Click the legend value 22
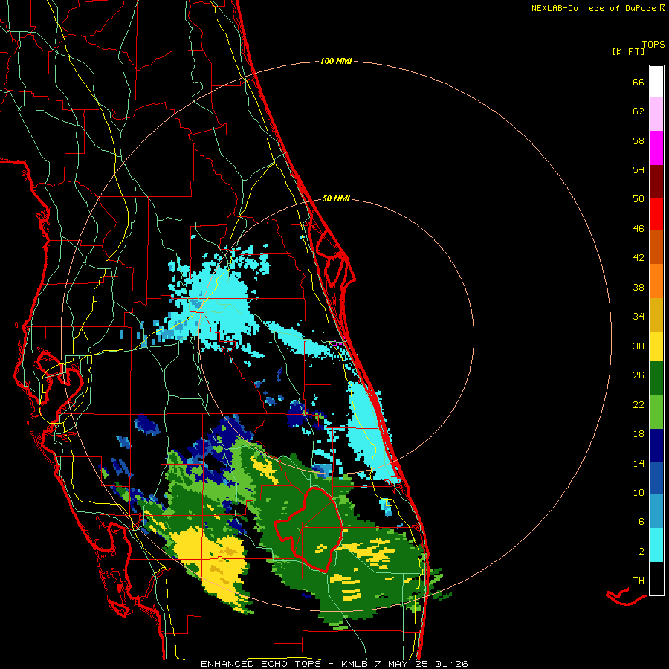The height and width of the screenshot is (669, 669). (x=639, y=404)
